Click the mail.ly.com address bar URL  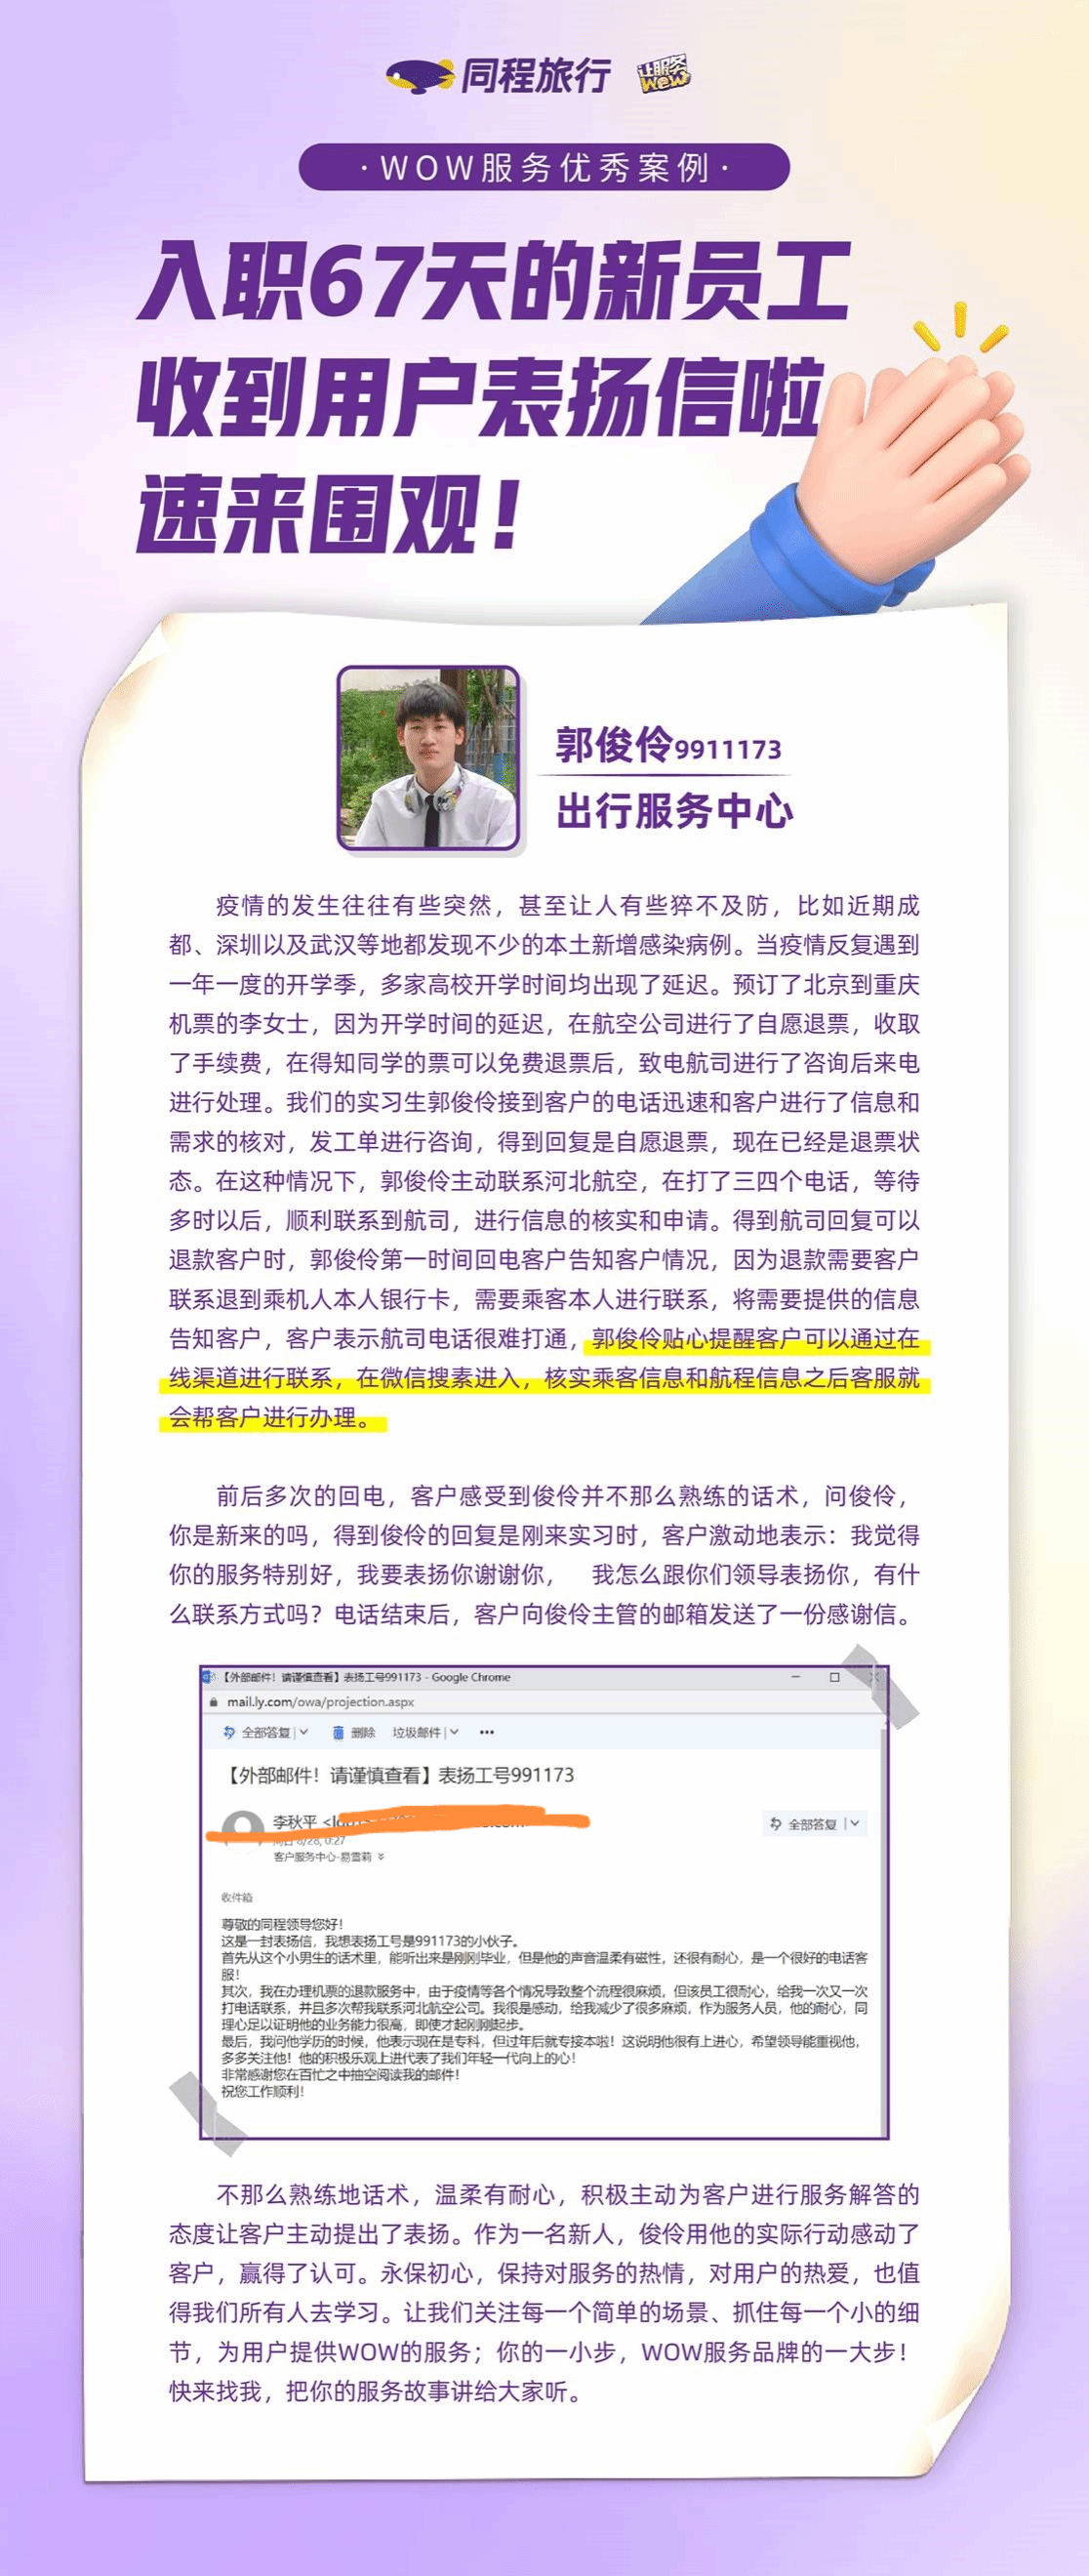coord(320,1702)
